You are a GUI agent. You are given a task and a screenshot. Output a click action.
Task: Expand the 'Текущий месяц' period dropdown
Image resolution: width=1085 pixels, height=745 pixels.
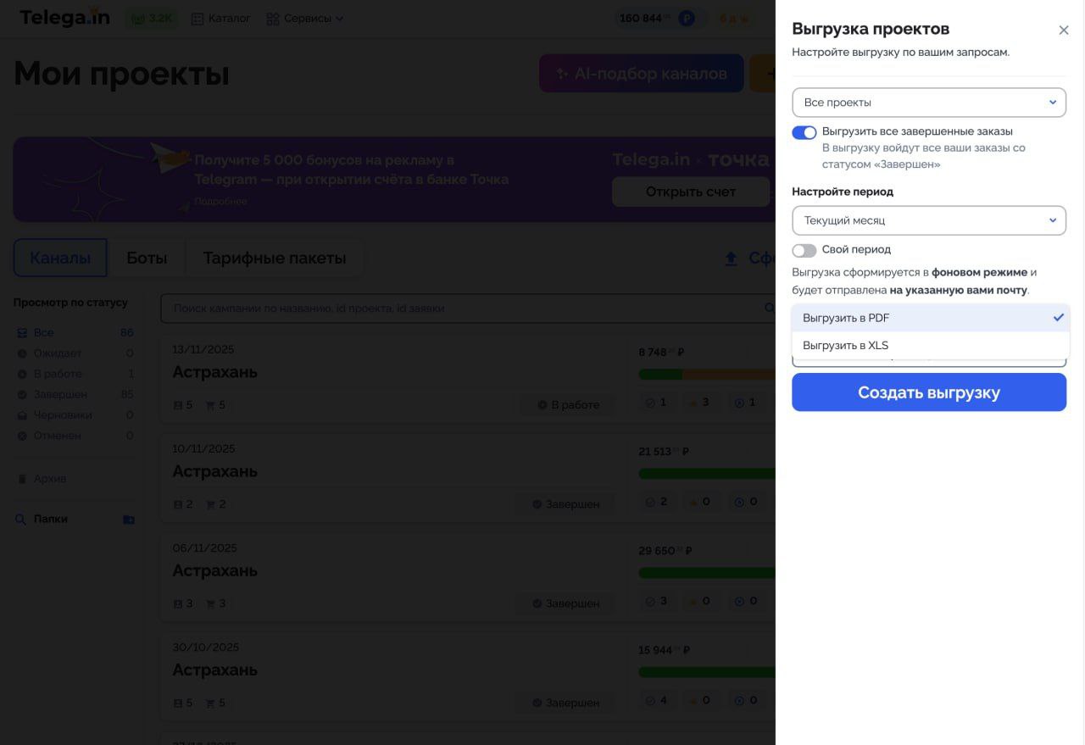[x=928, y=220]
